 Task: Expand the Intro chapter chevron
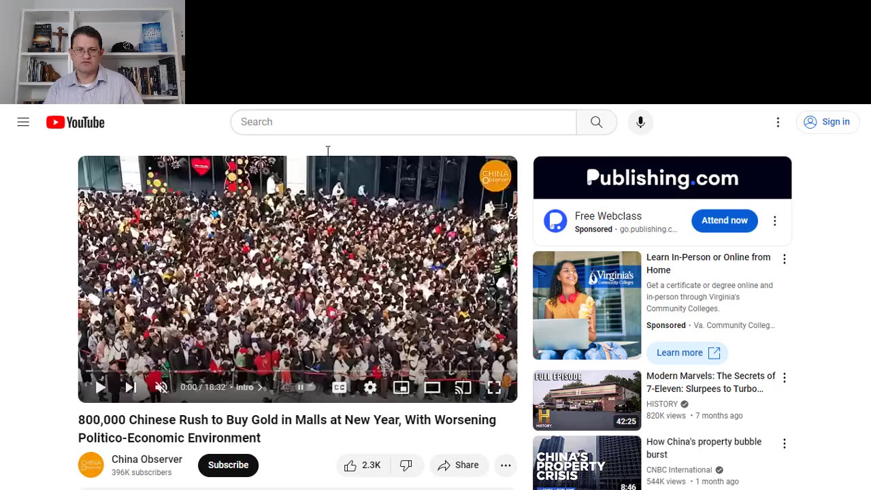pos(259,387)
